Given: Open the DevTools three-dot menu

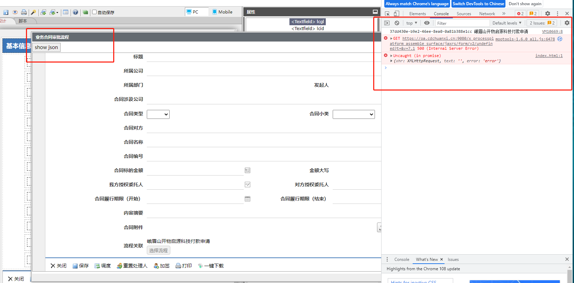Looking at the screenshot, I should tap(557, 13).
